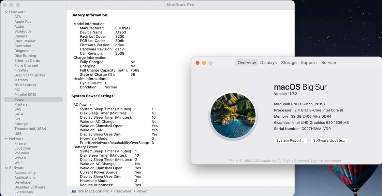Show Applications under Software
The image size is (382, 196).
(x=25, y=177)
